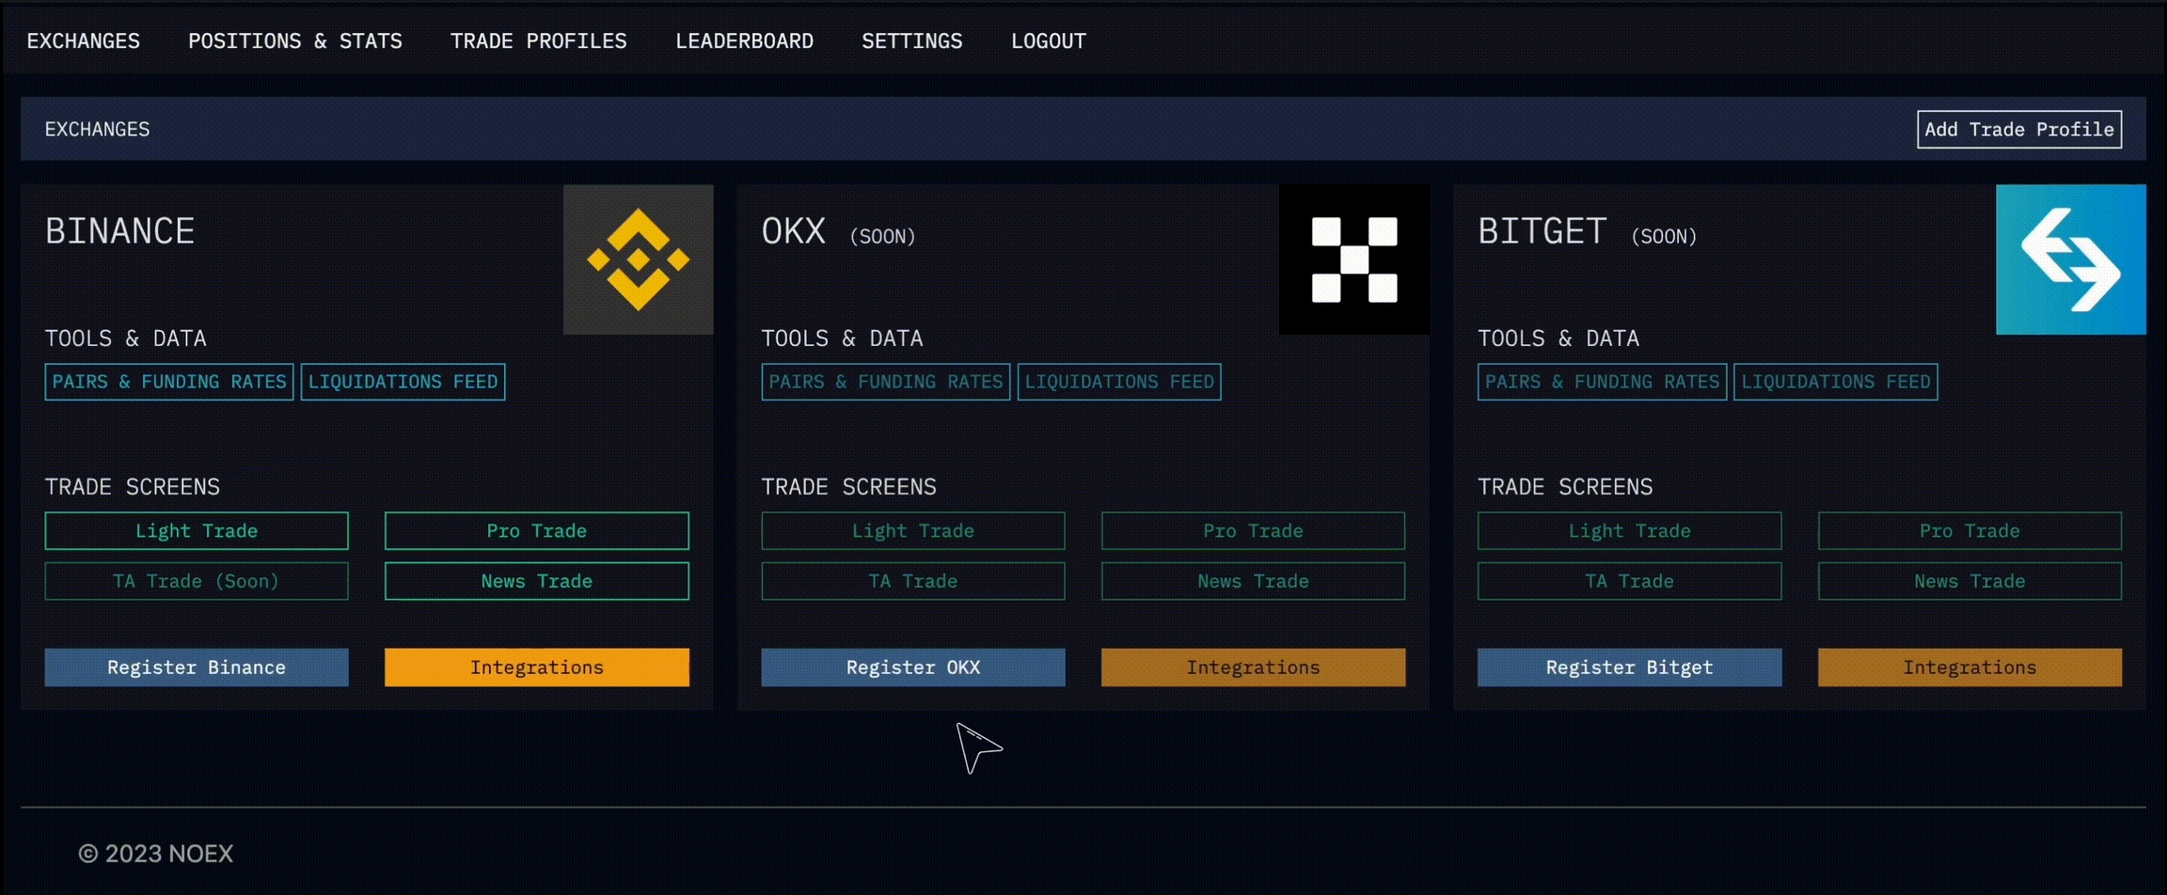Image resolution: width=2167 pixels, height=895 pixels.
Task: Click the Add Trade Profile button
Action: coord(2018,130)
